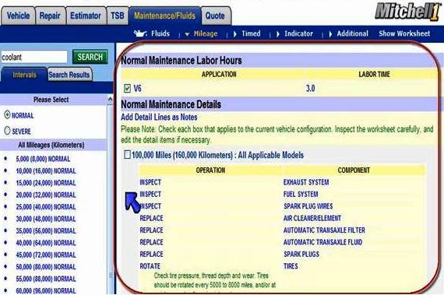Click the intervals list scrollbar

pos(110,198)
